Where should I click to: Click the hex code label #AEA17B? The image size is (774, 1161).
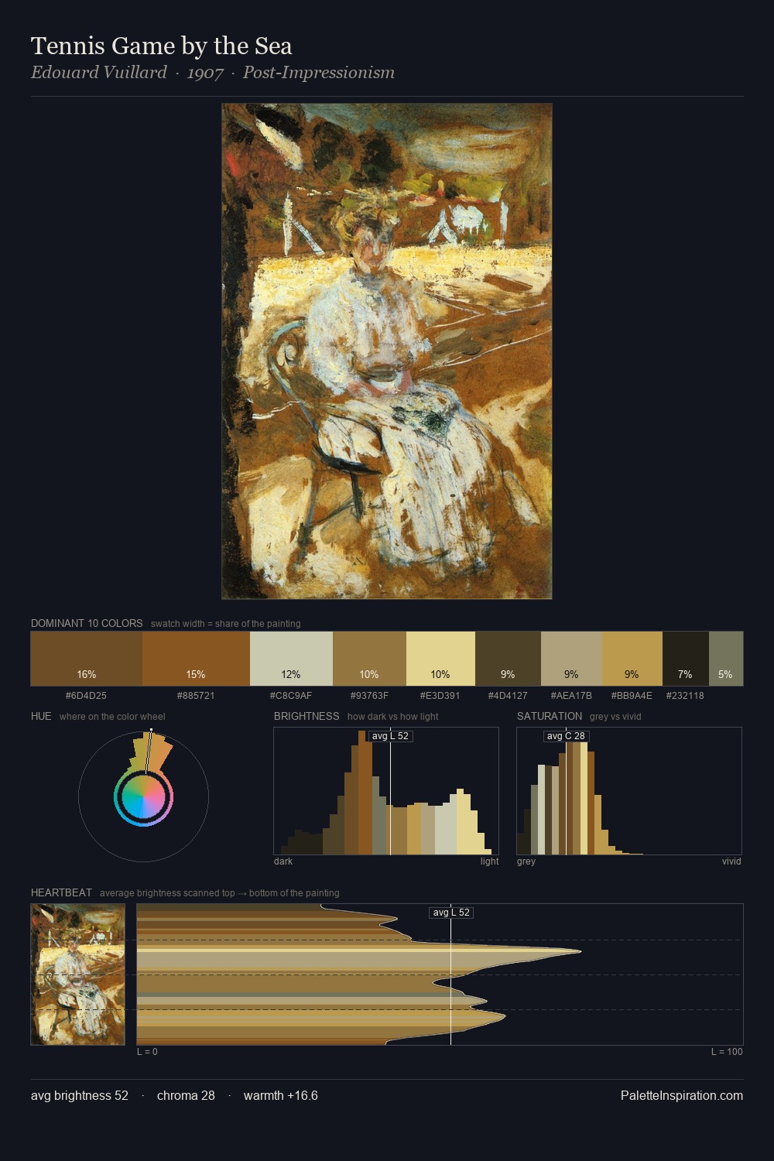pos(571,696)
